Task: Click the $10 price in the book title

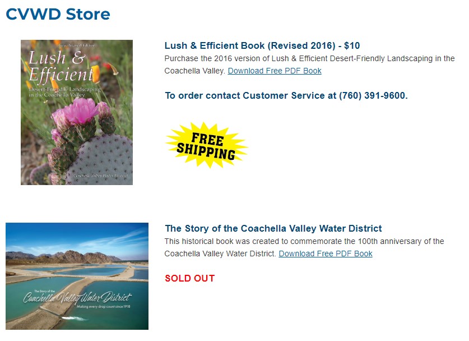Action: pyautogui.click(x=352, y=45)
